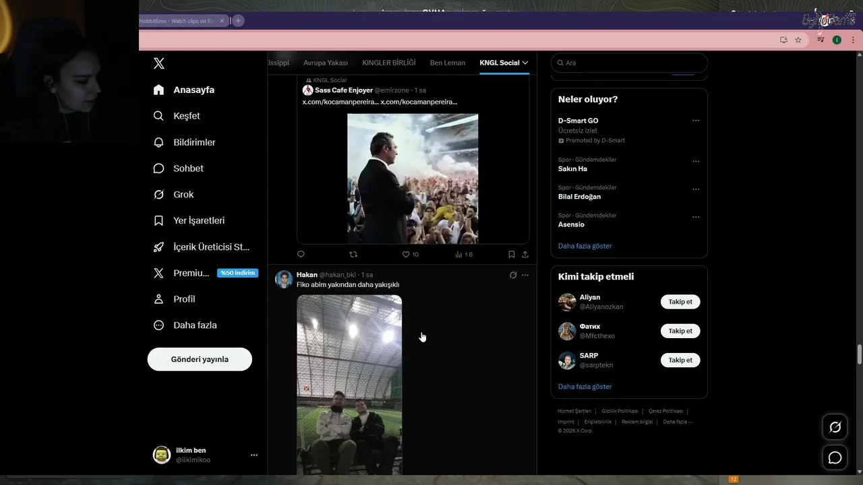Screen dimensions: 863x485
Task: Open Sakın Ha trending topic
Action: 572,169
